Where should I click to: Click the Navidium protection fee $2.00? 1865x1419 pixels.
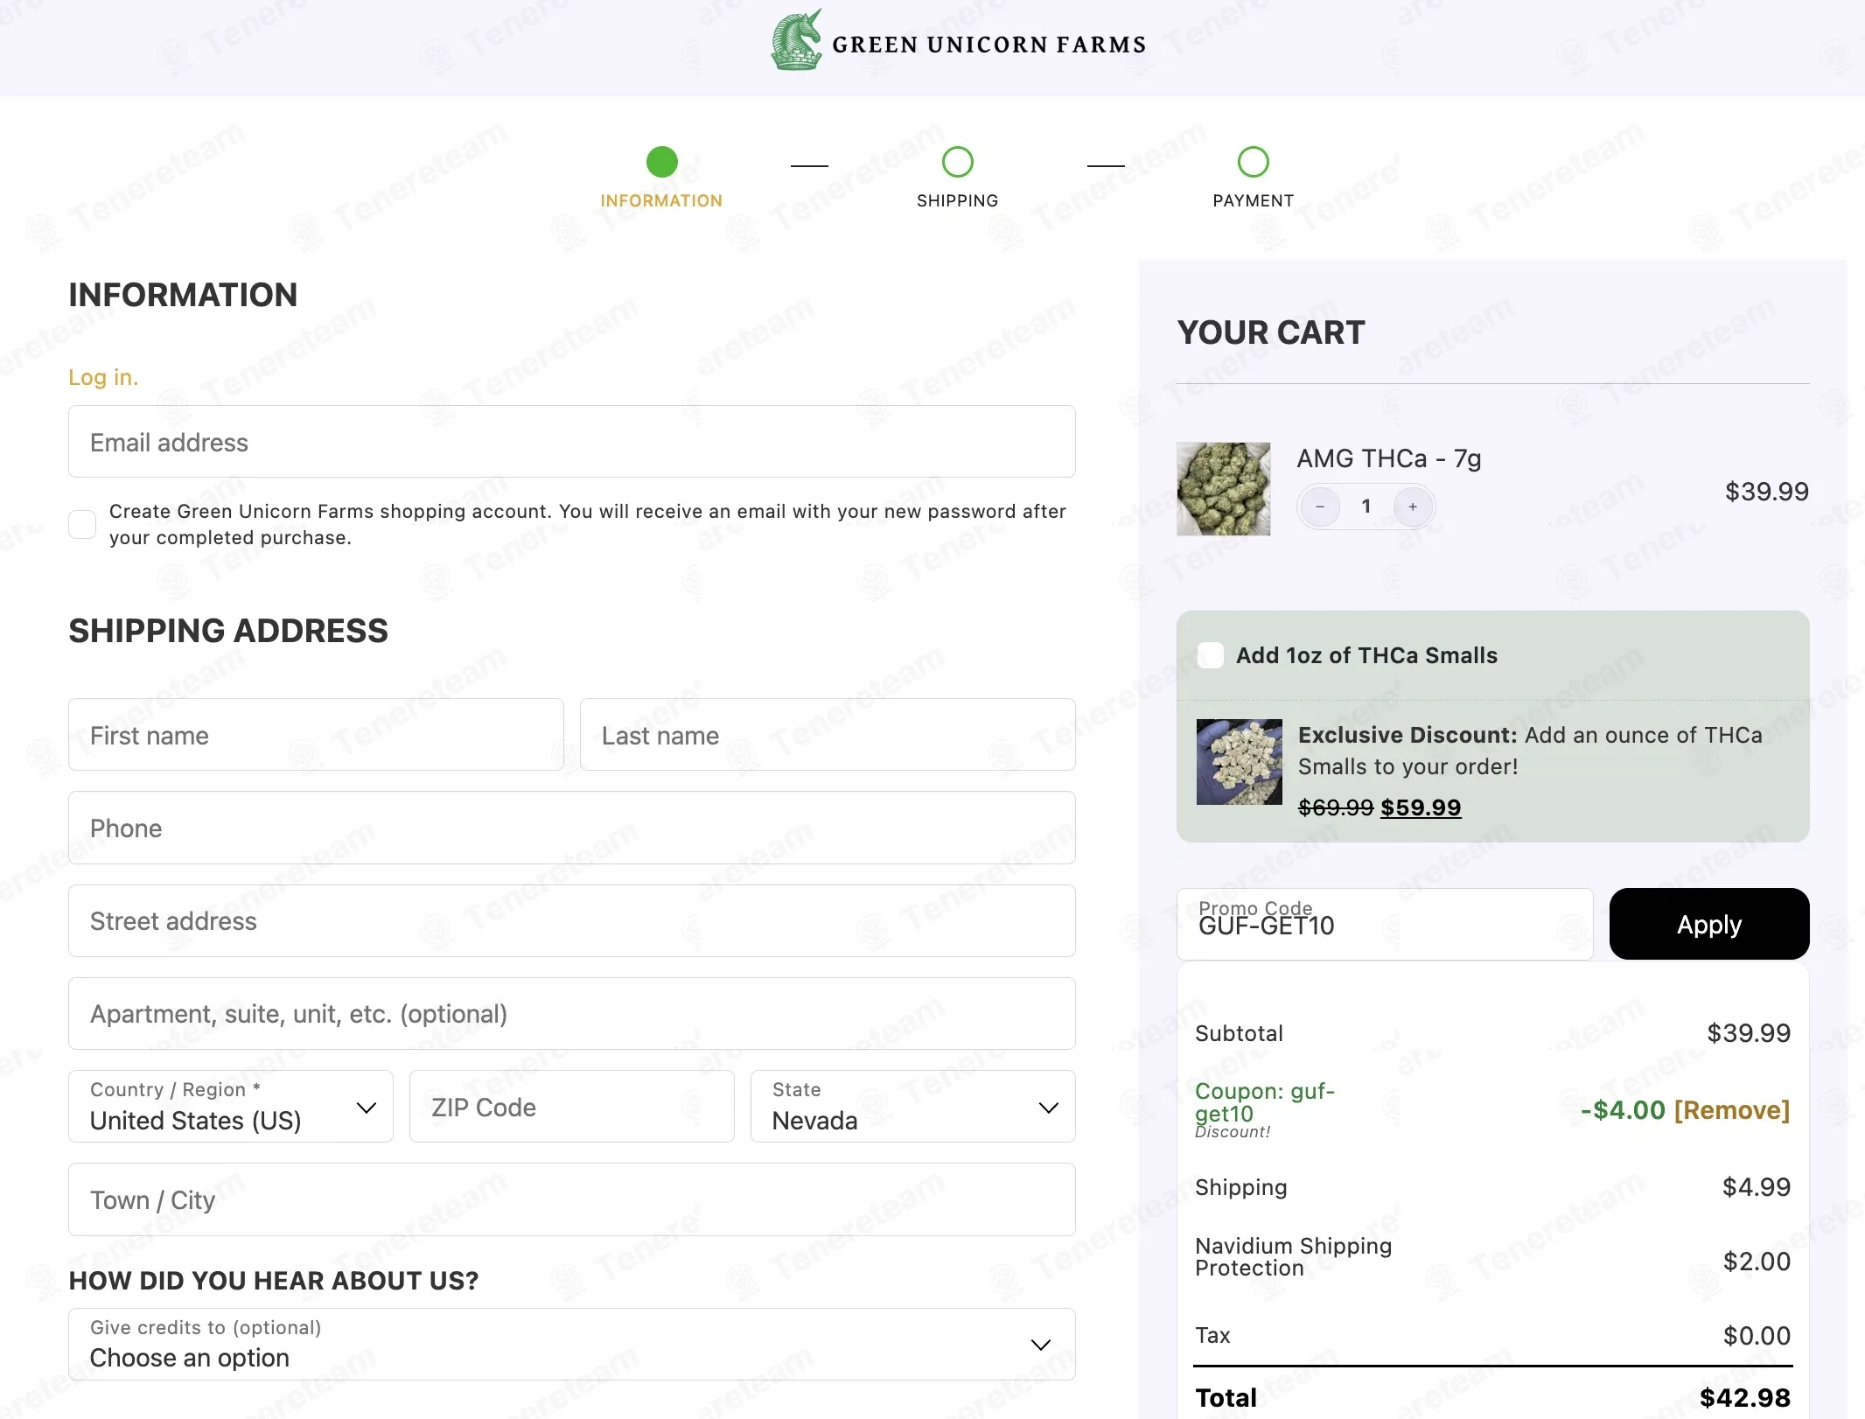pos(1757,1262)
